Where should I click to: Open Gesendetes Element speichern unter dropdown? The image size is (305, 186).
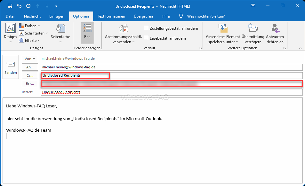pyautogui.click(x=223, y=34)
